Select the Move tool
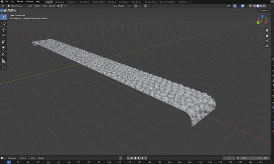 (x=3, y=29)
